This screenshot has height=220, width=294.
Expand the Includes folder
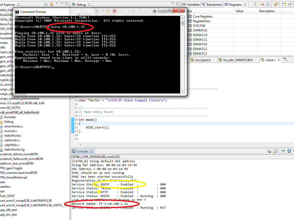tap(10, 117)
